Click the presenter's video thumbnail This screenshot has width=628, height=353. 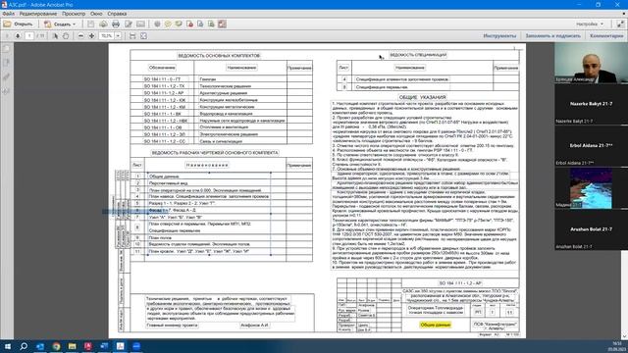click(x=591, y=63)
